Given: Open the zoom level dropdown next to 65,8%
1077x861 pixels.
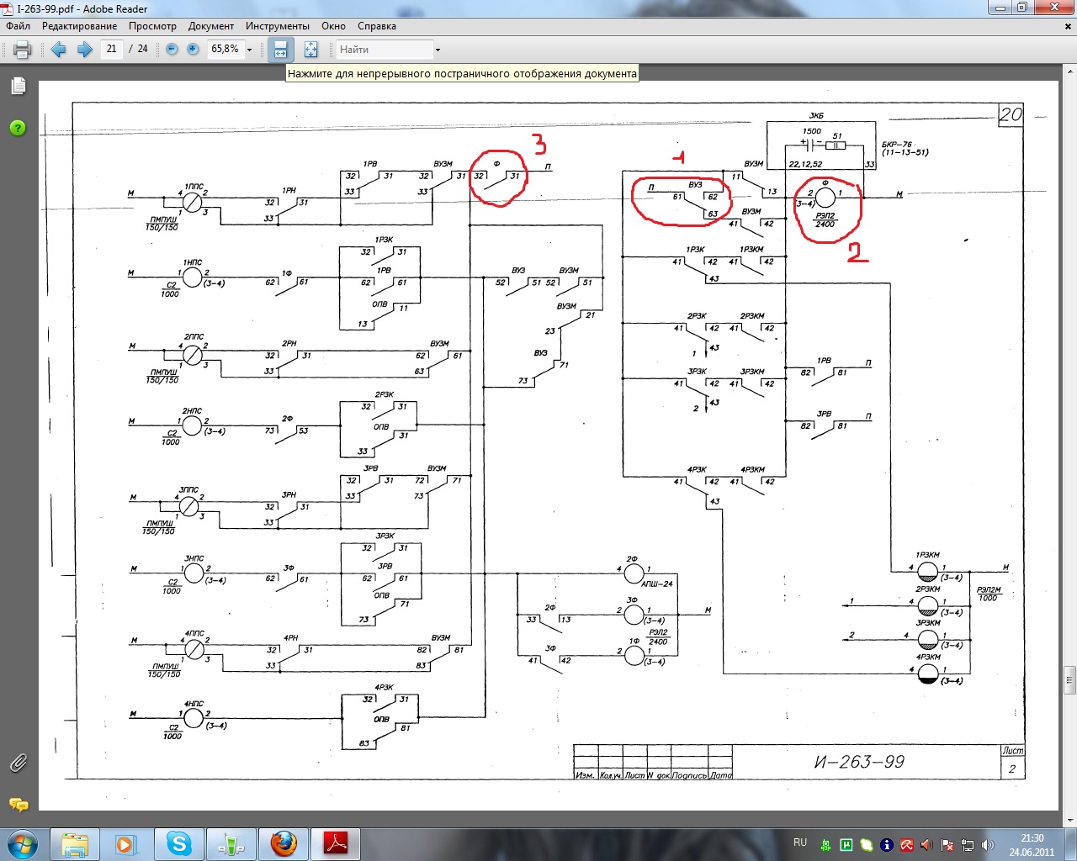Looking at the screenshot, I should (x=249, y=50).
